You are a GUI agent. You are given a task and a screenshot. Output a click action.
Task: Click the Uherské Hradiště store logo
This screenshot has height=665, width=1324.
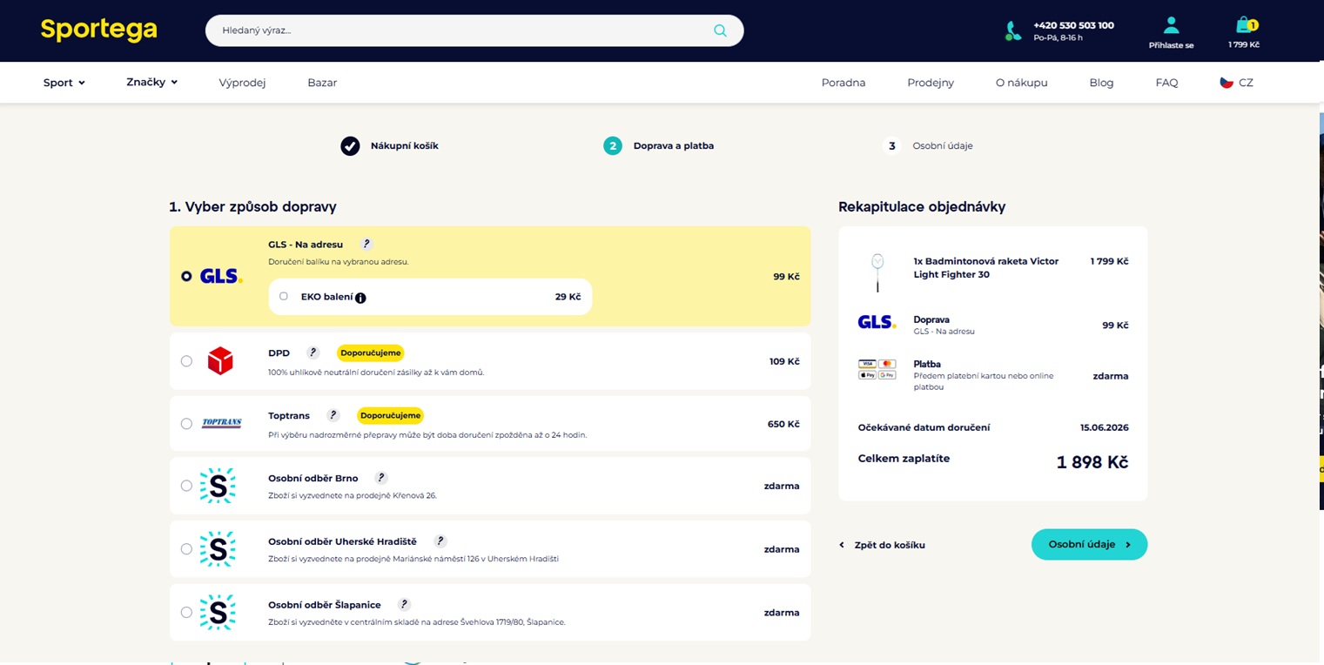[218, 549]
